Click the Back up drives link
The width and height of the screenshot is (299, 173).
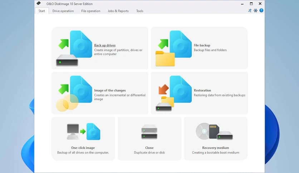(105, 45)
